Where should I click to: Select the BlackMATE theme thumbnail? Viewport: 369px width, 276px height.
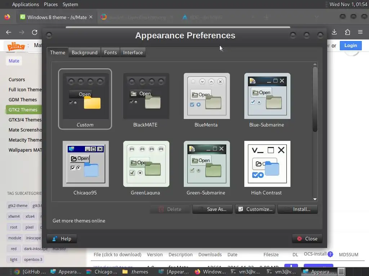[146, 100]
